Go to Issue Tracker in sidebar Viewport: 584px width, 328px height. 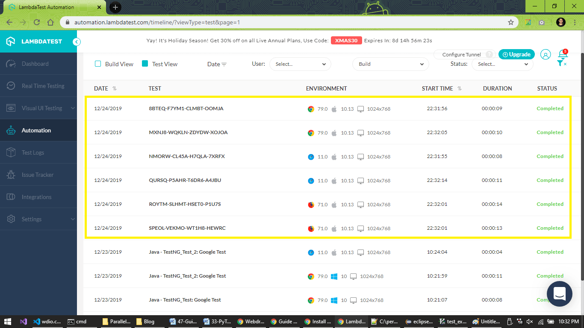(38, 175)
